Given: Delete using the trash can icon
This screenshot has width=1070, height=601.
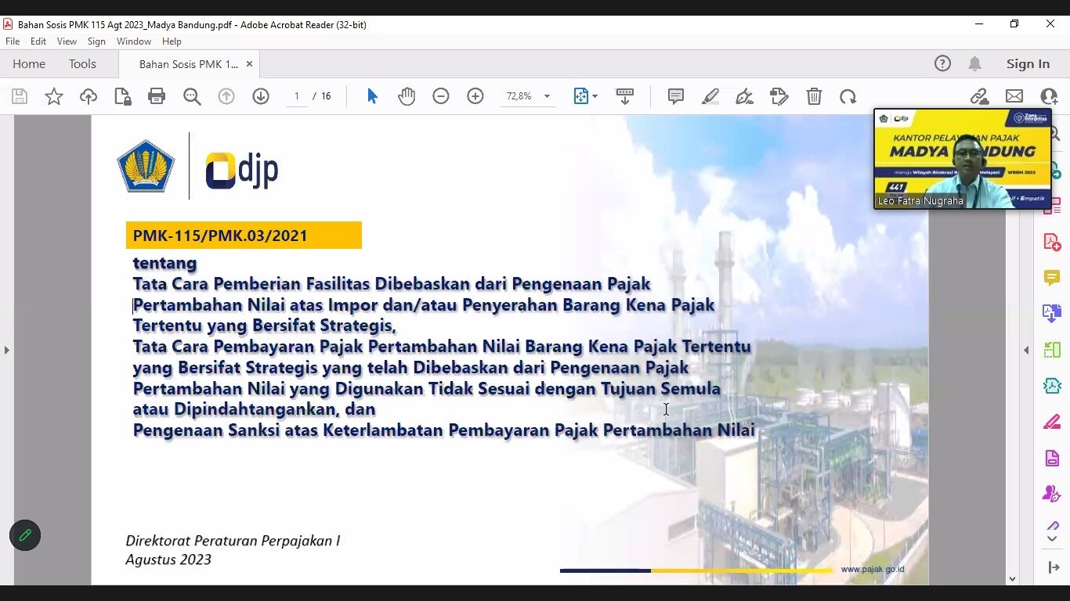Looking at the screenshot, I should (814, 96).
